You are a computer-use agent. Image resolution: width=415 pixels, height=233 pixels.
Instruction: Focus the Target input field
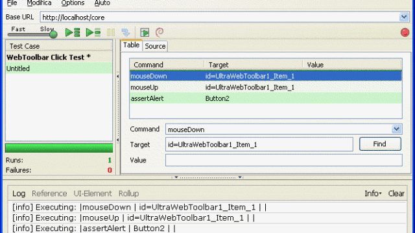pyautogui.click(x=259, y=144)
